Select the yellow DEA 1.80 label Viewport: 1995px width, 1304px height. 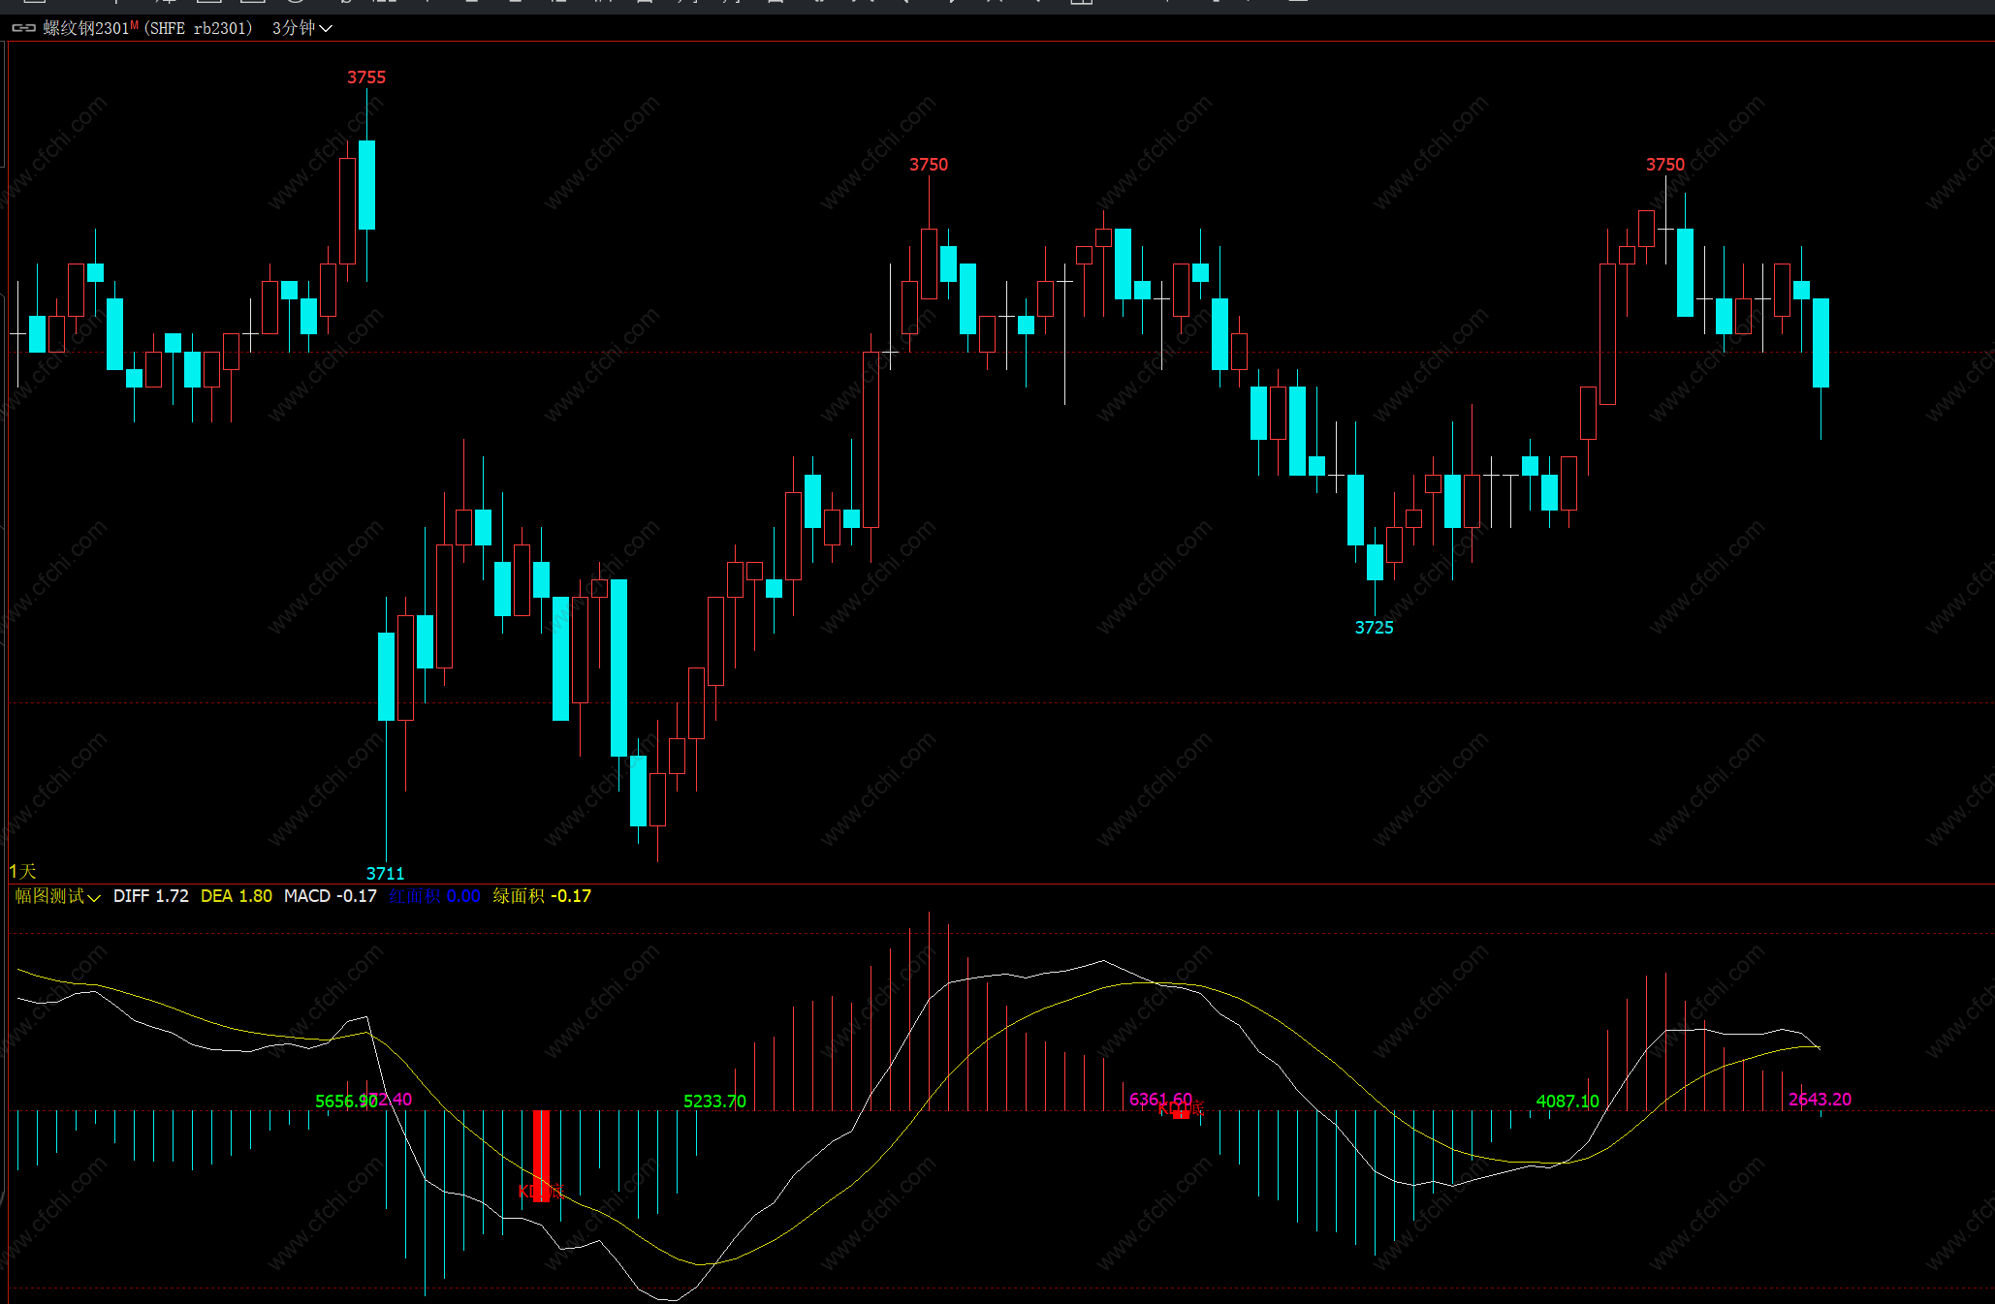[x=236, y=896]
